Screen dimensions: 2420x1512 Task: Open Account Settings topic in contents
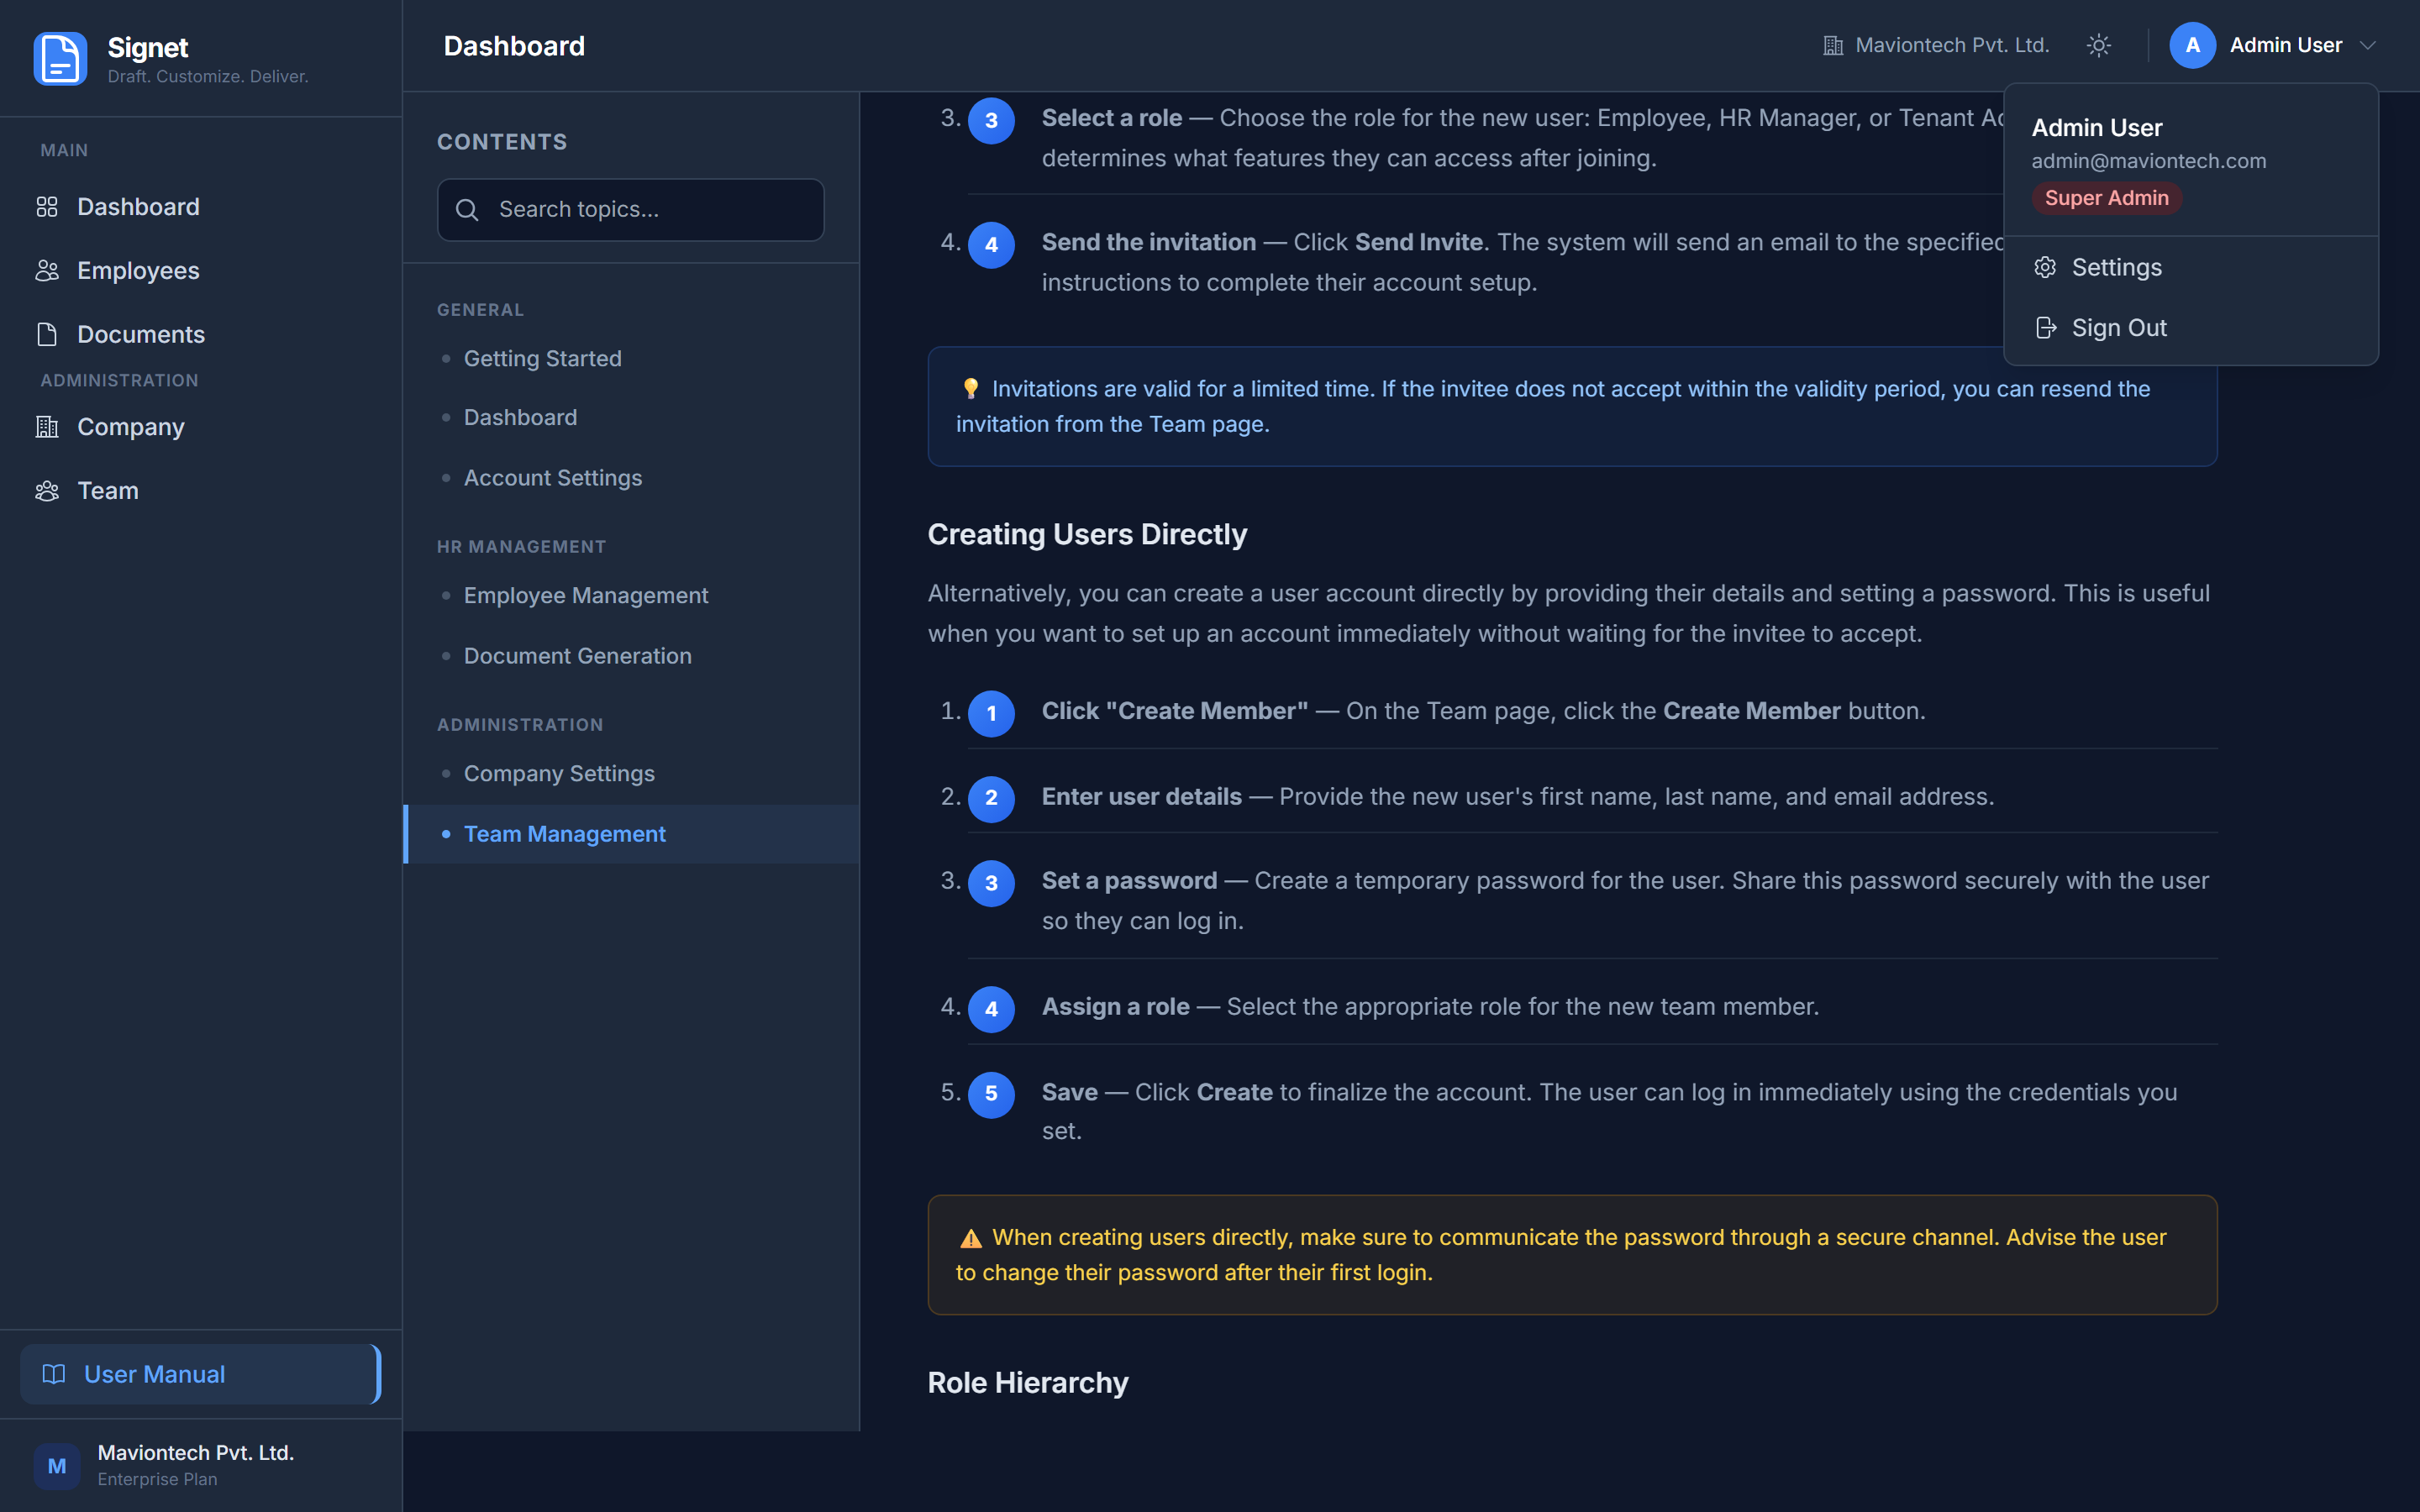pos(552,478)
